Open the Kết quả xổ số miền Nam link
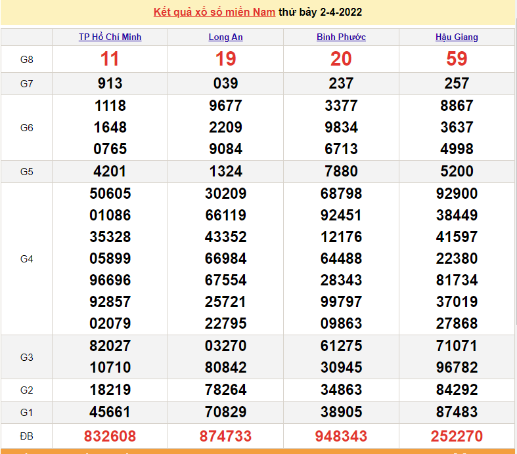This screenshot has height=454, width=517. pyautogui.click(x=214, y=12)
